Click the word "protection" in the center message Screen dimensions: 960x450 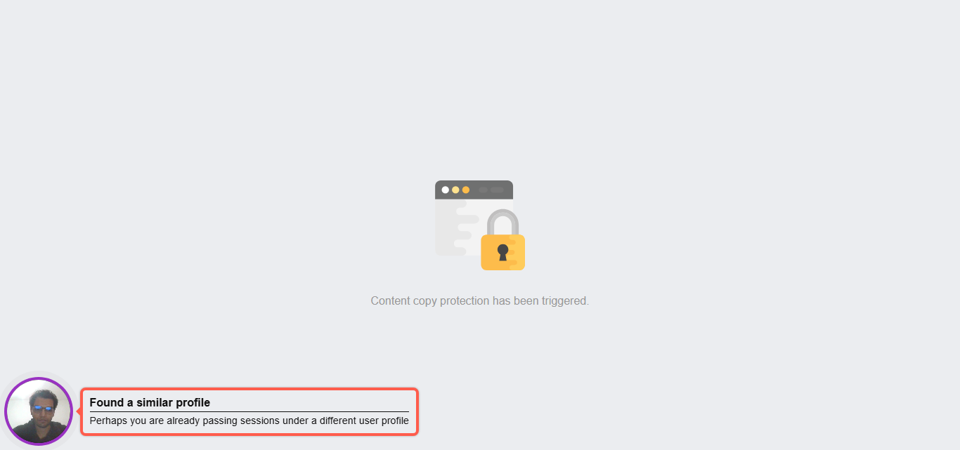coord(465,300)
